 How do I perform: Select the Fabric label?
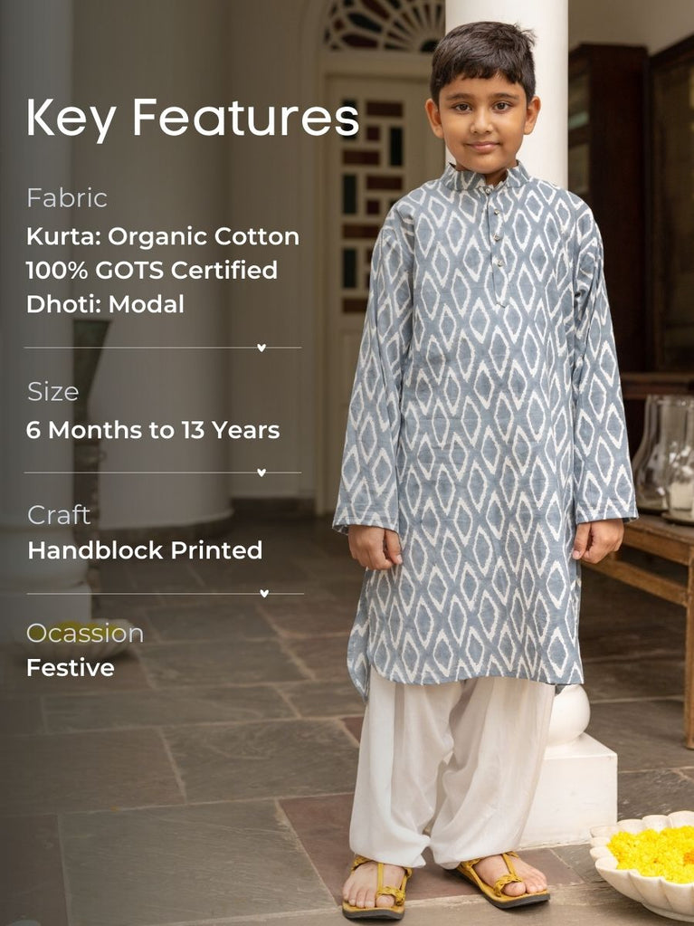(x=67, y=198)
